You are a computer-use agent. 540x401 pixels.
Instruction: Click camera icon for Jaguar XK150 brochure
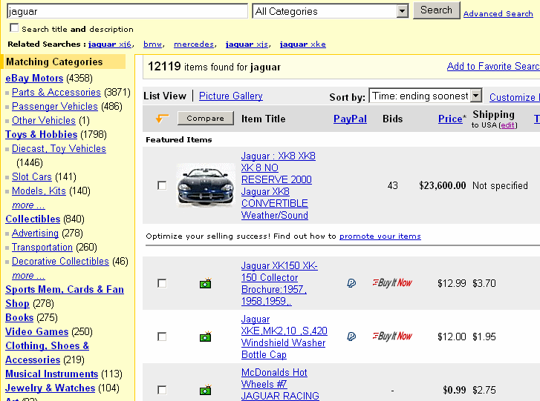coord(205,283)
